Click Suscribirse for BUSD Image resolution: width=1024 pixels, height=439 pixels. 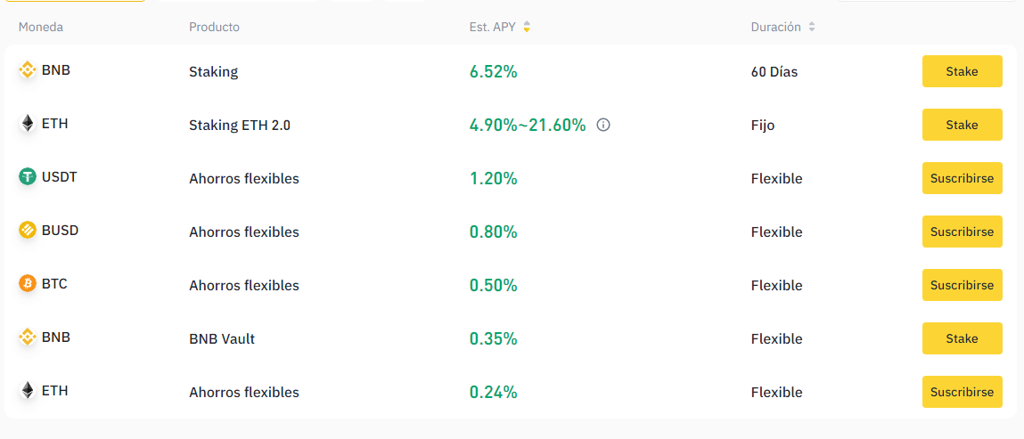pyautogui.click(x=962, y=232)
